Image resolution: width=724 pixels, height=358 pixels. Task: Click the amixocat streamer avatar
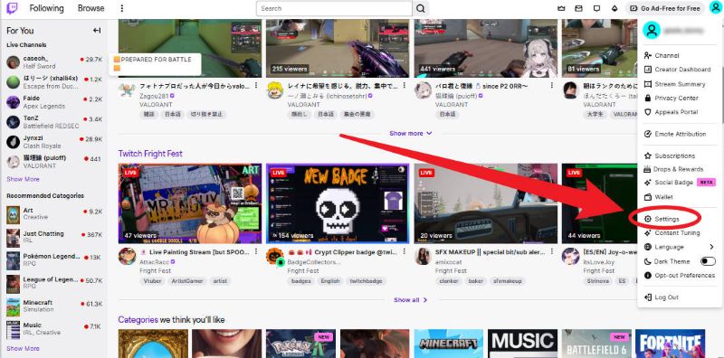(423, 256)
